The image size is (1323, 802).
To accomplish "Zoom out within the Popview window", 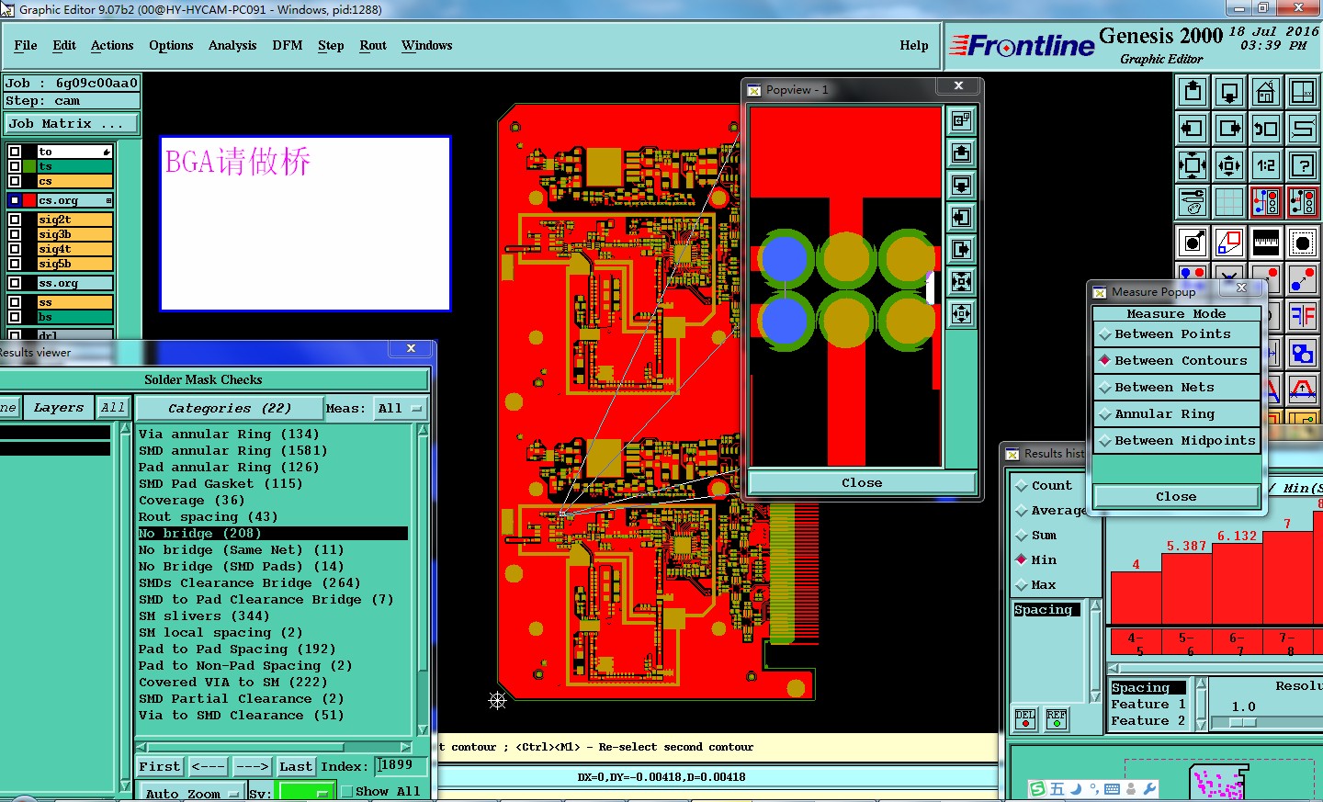I will 961,313.
